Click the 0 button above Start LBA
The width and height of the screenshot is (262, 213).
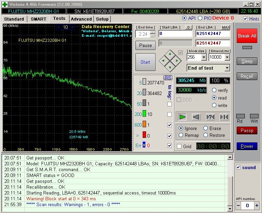(x=189, y=27)
